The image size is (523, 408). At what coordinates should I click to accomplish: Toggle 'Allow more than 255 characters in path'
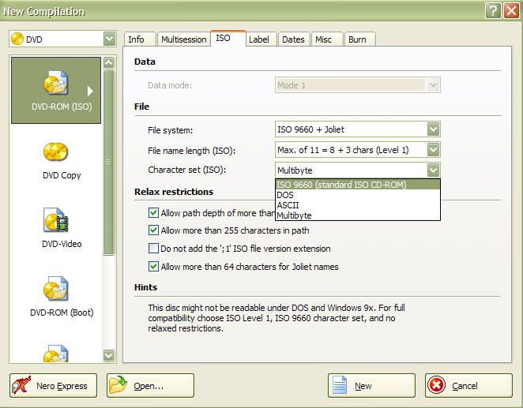(154, 230)
